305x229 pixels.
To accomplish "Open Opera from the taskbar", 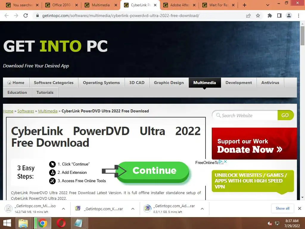I will (x=61, y=223).
